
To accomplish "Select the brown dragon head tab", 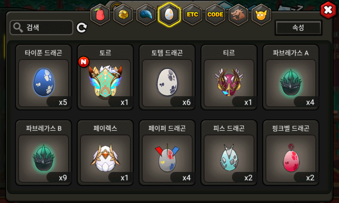I will click(238, 15).
